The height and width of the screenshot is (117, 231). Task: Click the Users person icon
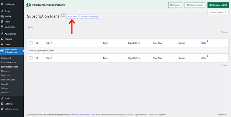pos(2,44)
